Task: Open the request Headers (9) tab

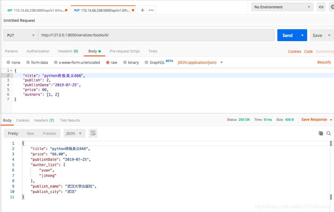Action: pyautogui.click(x=68, y=51)
